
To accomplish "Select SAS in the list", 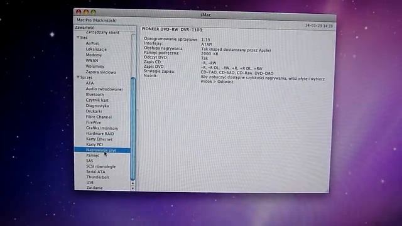I will tap(89, 161).
